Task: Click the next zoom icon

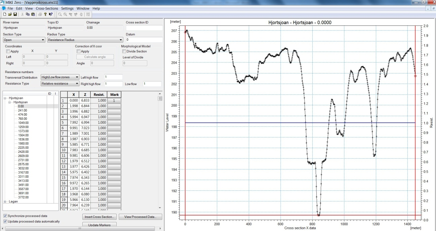Action: pos(76,14)
